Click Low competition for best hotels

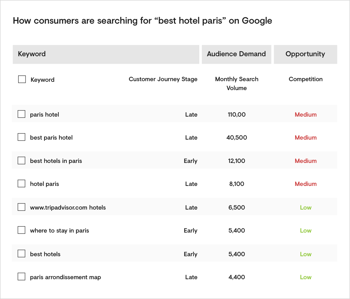(306, 254)
